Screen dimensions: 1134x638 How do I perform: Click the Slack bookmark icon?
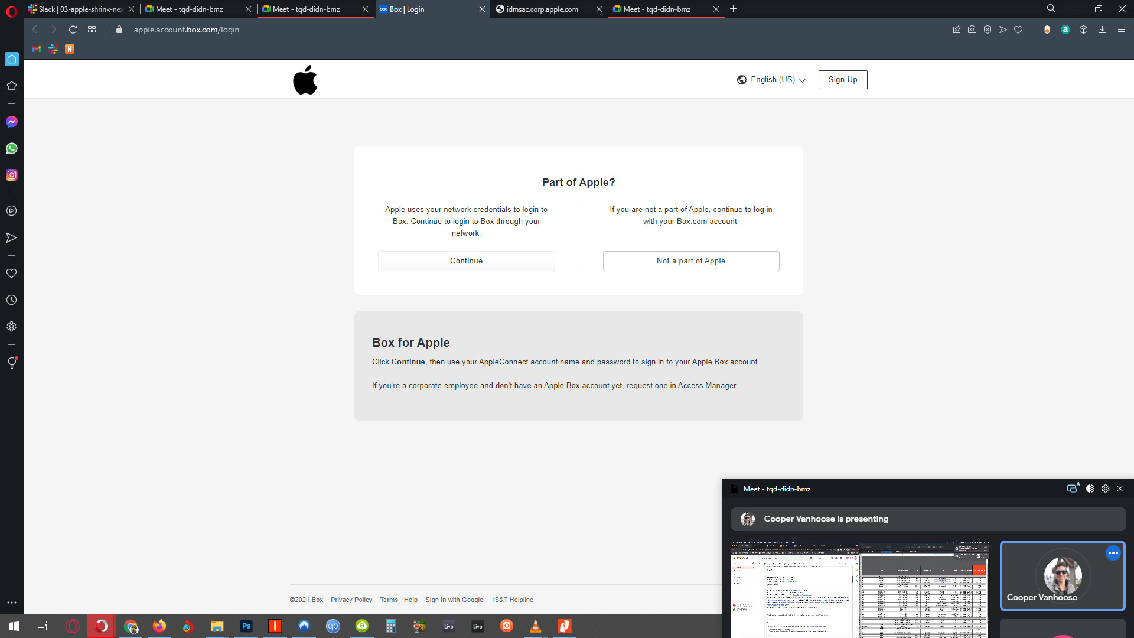click(53, 49)
